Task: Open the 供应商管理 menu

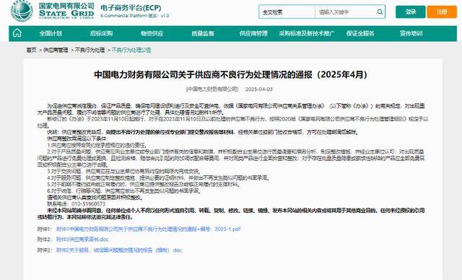Action: pyautogui.click(x=253, y=34)
